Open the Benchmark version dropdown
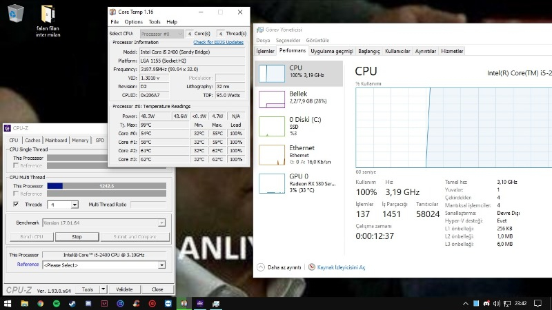 pos(161,223)
